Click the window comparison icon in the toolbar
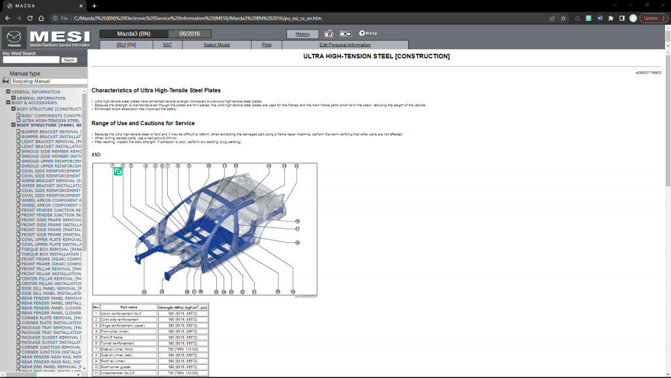Image resolution: width=671 pixels, height=378 pixels. point(345,33)
